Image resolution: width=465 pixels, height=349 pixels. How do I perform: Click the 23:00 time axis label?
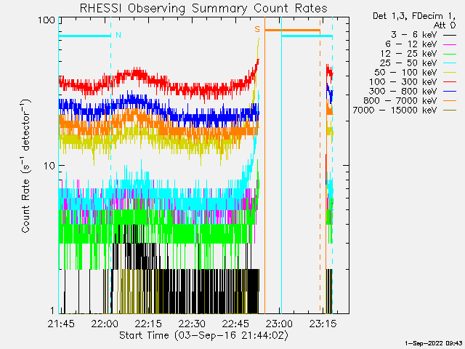click(279, 324)
